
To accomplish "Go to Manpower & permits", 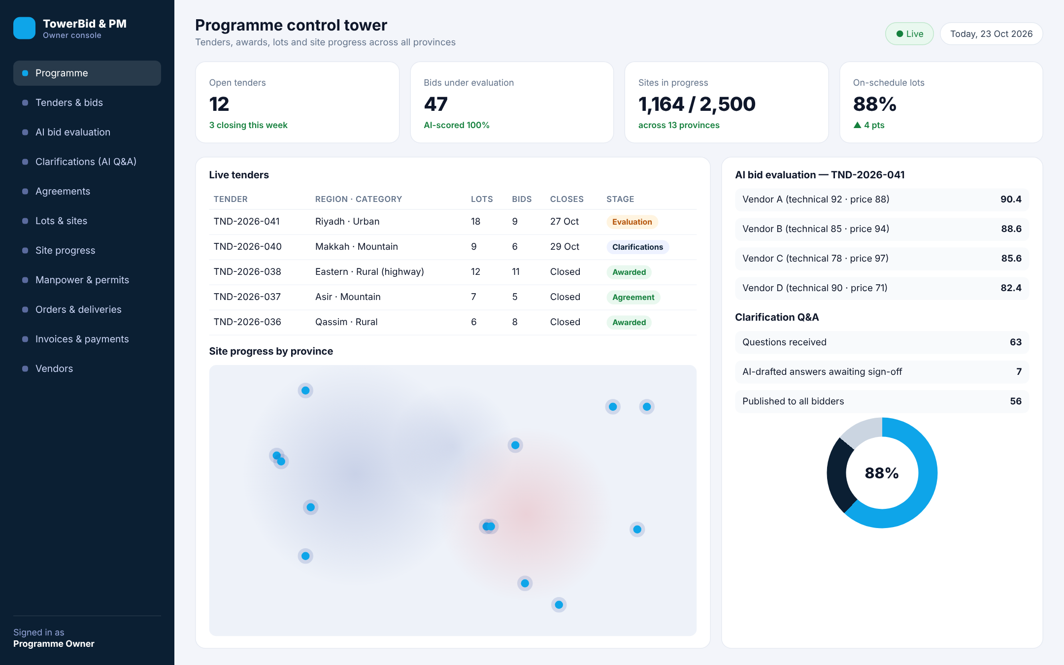I will pyautogui.click(x=87, y=280).
